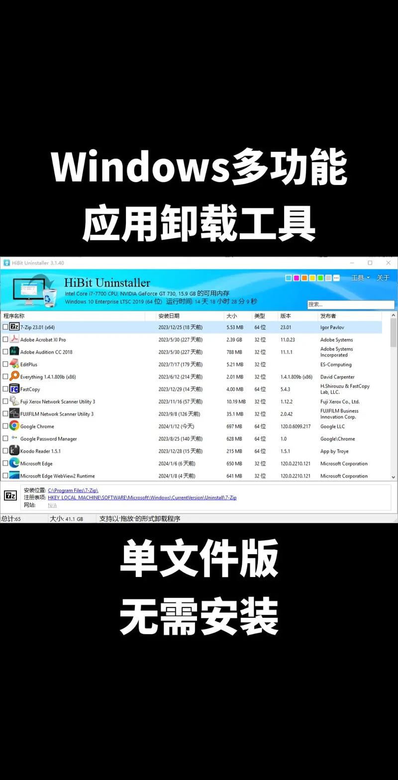Click the 总计:65 status bar entry
The image size is (398, 780).
click(x=10, y=518)
